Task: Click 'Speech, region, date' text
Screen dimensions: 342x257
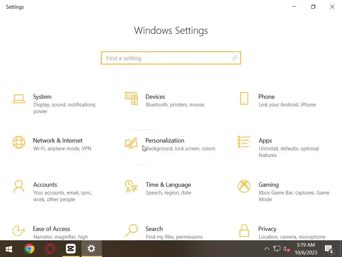Action: [x=168, y=193]
